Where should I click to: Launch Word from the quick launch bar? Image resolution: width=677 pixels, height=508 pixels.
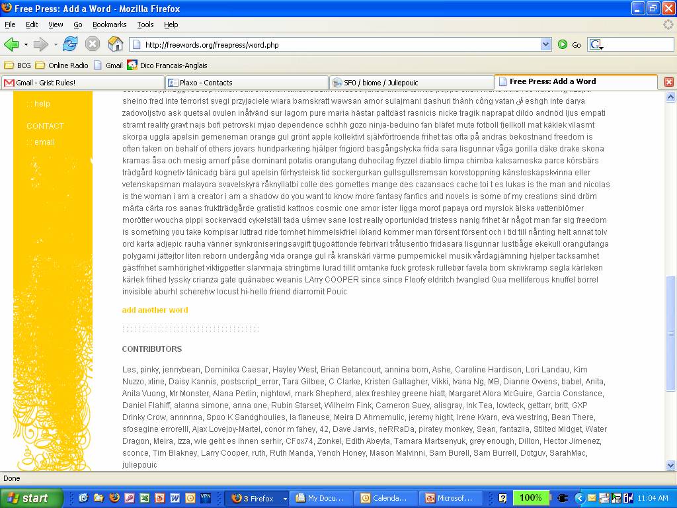click(175, 498)
